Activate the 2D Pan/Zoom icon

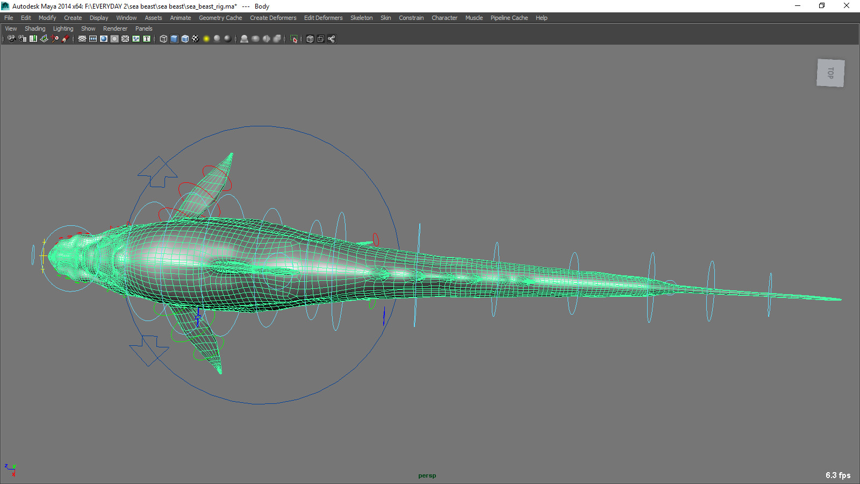coord(55,39)
